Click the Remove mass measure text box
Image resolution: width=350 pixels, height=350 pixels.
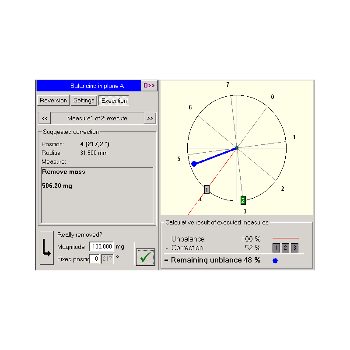97,195
